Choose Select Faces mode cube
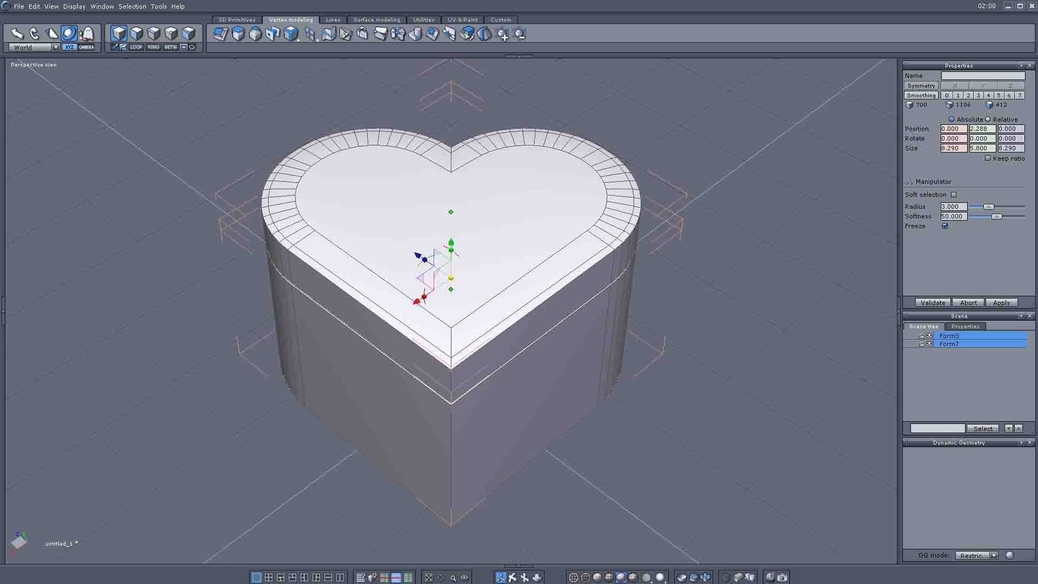The width and height of the screenshot is (1038, 584). coord(136,34)
